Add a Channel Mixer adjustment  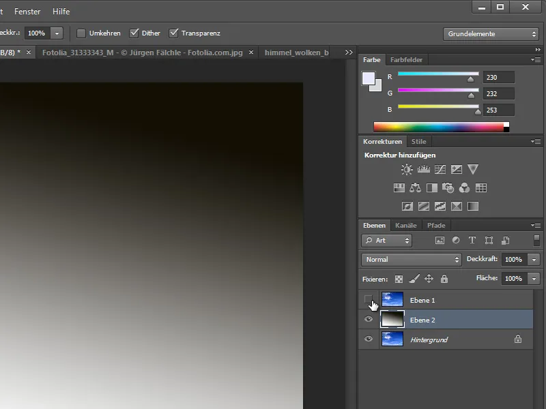coord(464,188)
